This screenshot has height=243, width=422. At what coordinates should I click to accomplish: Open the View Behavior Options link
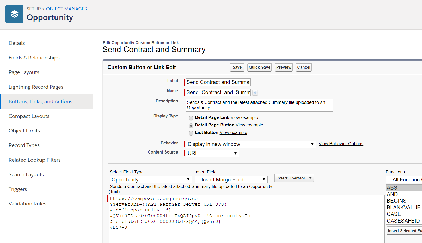pos(341,144)
